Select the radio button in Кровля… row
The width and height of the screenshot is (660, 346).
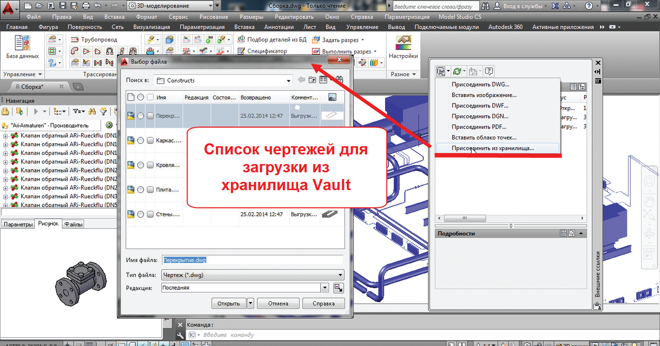(x=140, y=165)
